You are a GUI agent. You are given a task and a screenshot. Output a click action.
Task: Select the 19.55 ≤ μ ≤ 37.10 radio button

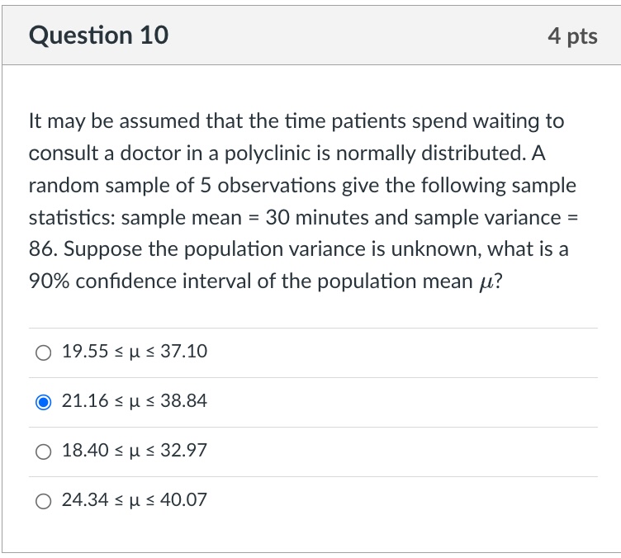click(x=43, y=352)
